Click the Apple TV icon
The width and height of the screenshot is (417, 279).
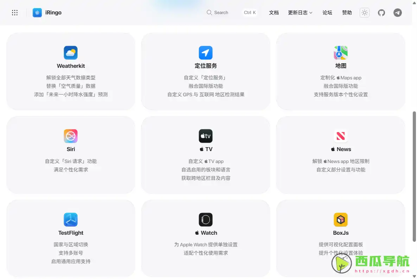[x=206, y=136]
